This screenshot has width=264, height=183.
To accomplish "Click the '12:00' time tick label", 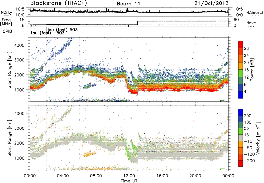I will pos(129,176).
